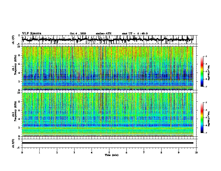Screen dimensions: 221x171
Task: Select the "start UT = 6 : 40: 0" text
Action: coord(135,34)
